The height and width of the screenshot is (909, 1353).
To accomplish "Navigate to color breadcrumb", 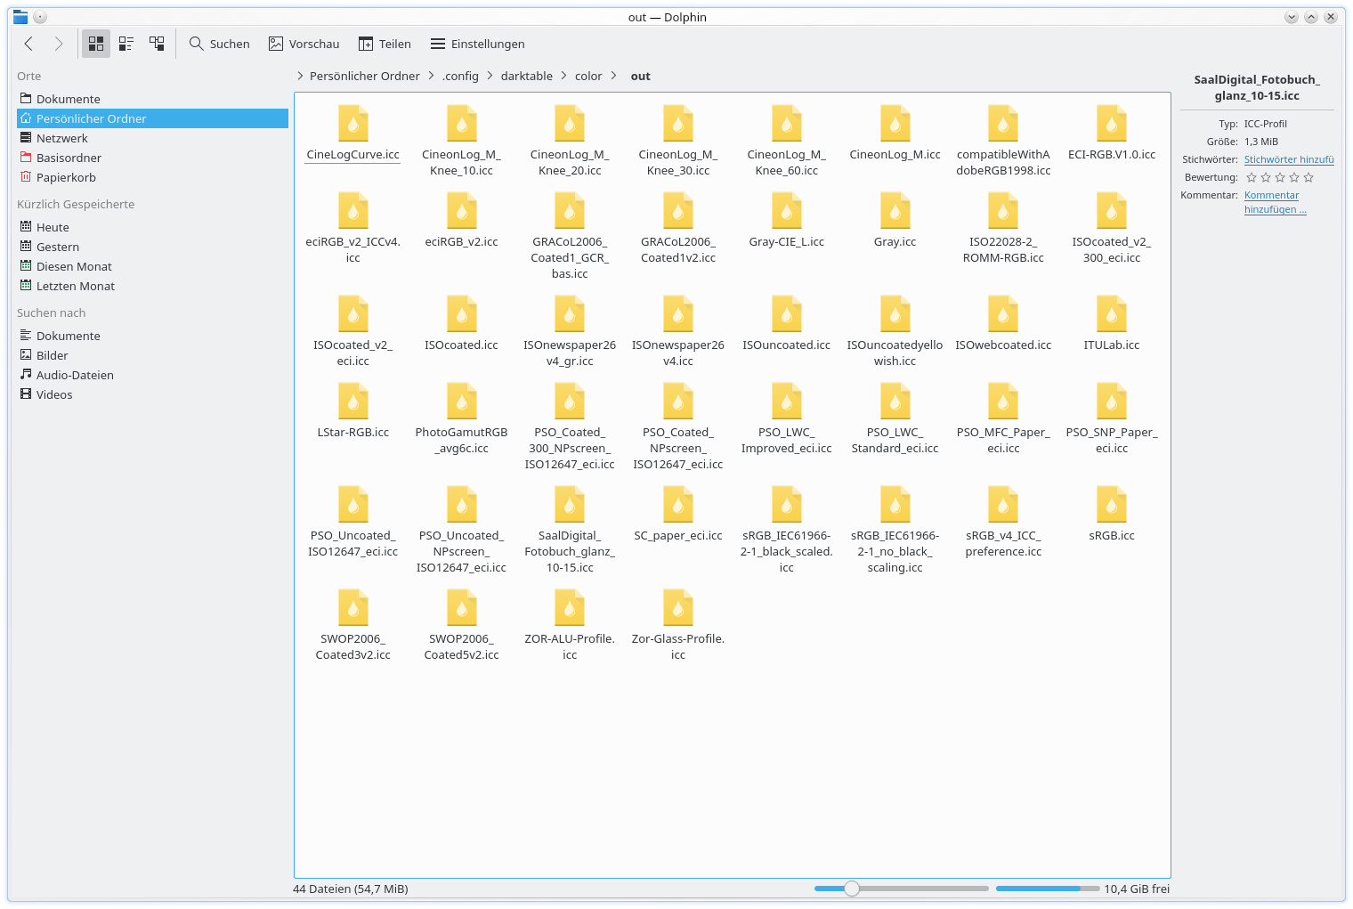I will click(x=588, y=76).
